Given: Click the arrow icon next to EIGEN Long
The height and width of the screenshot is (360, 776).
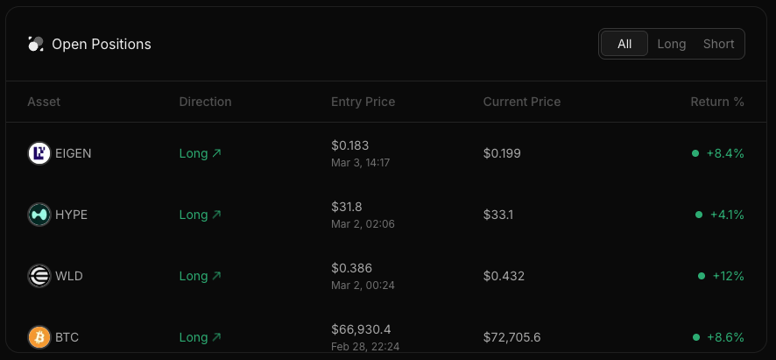Looking at the screenshot, I should pos(216,153).
